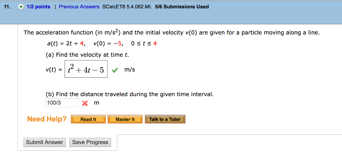Click the part (a) velocity prompt text
Screen dimensions: 342x155
point(88,55)
